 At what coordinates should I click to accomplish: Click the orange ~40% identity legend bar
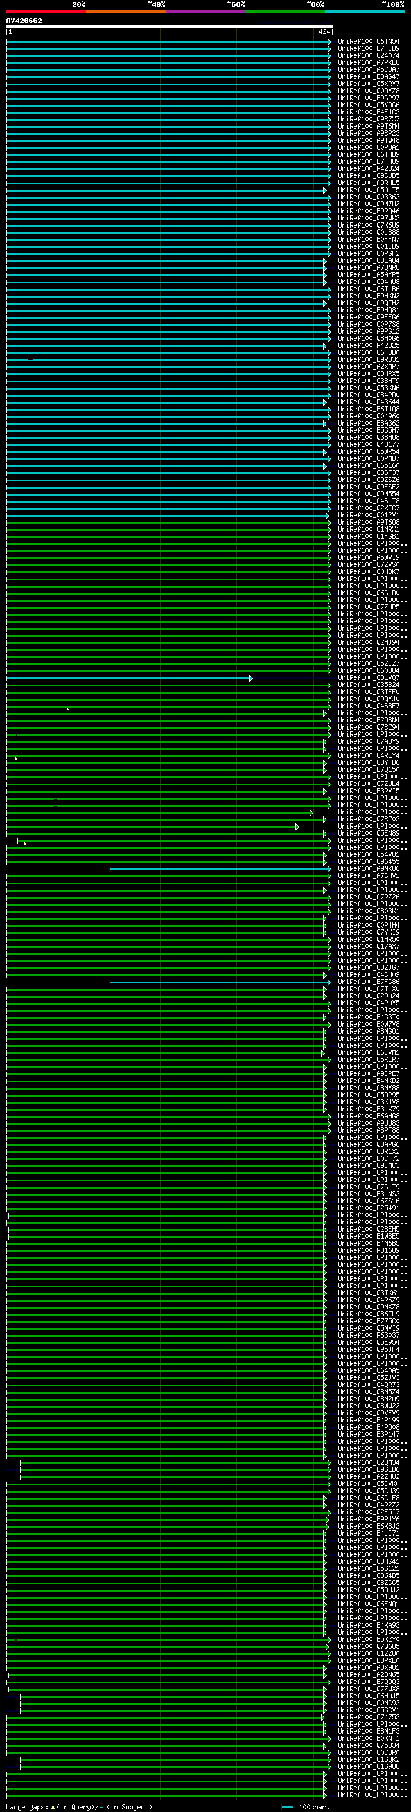(126, 12)
